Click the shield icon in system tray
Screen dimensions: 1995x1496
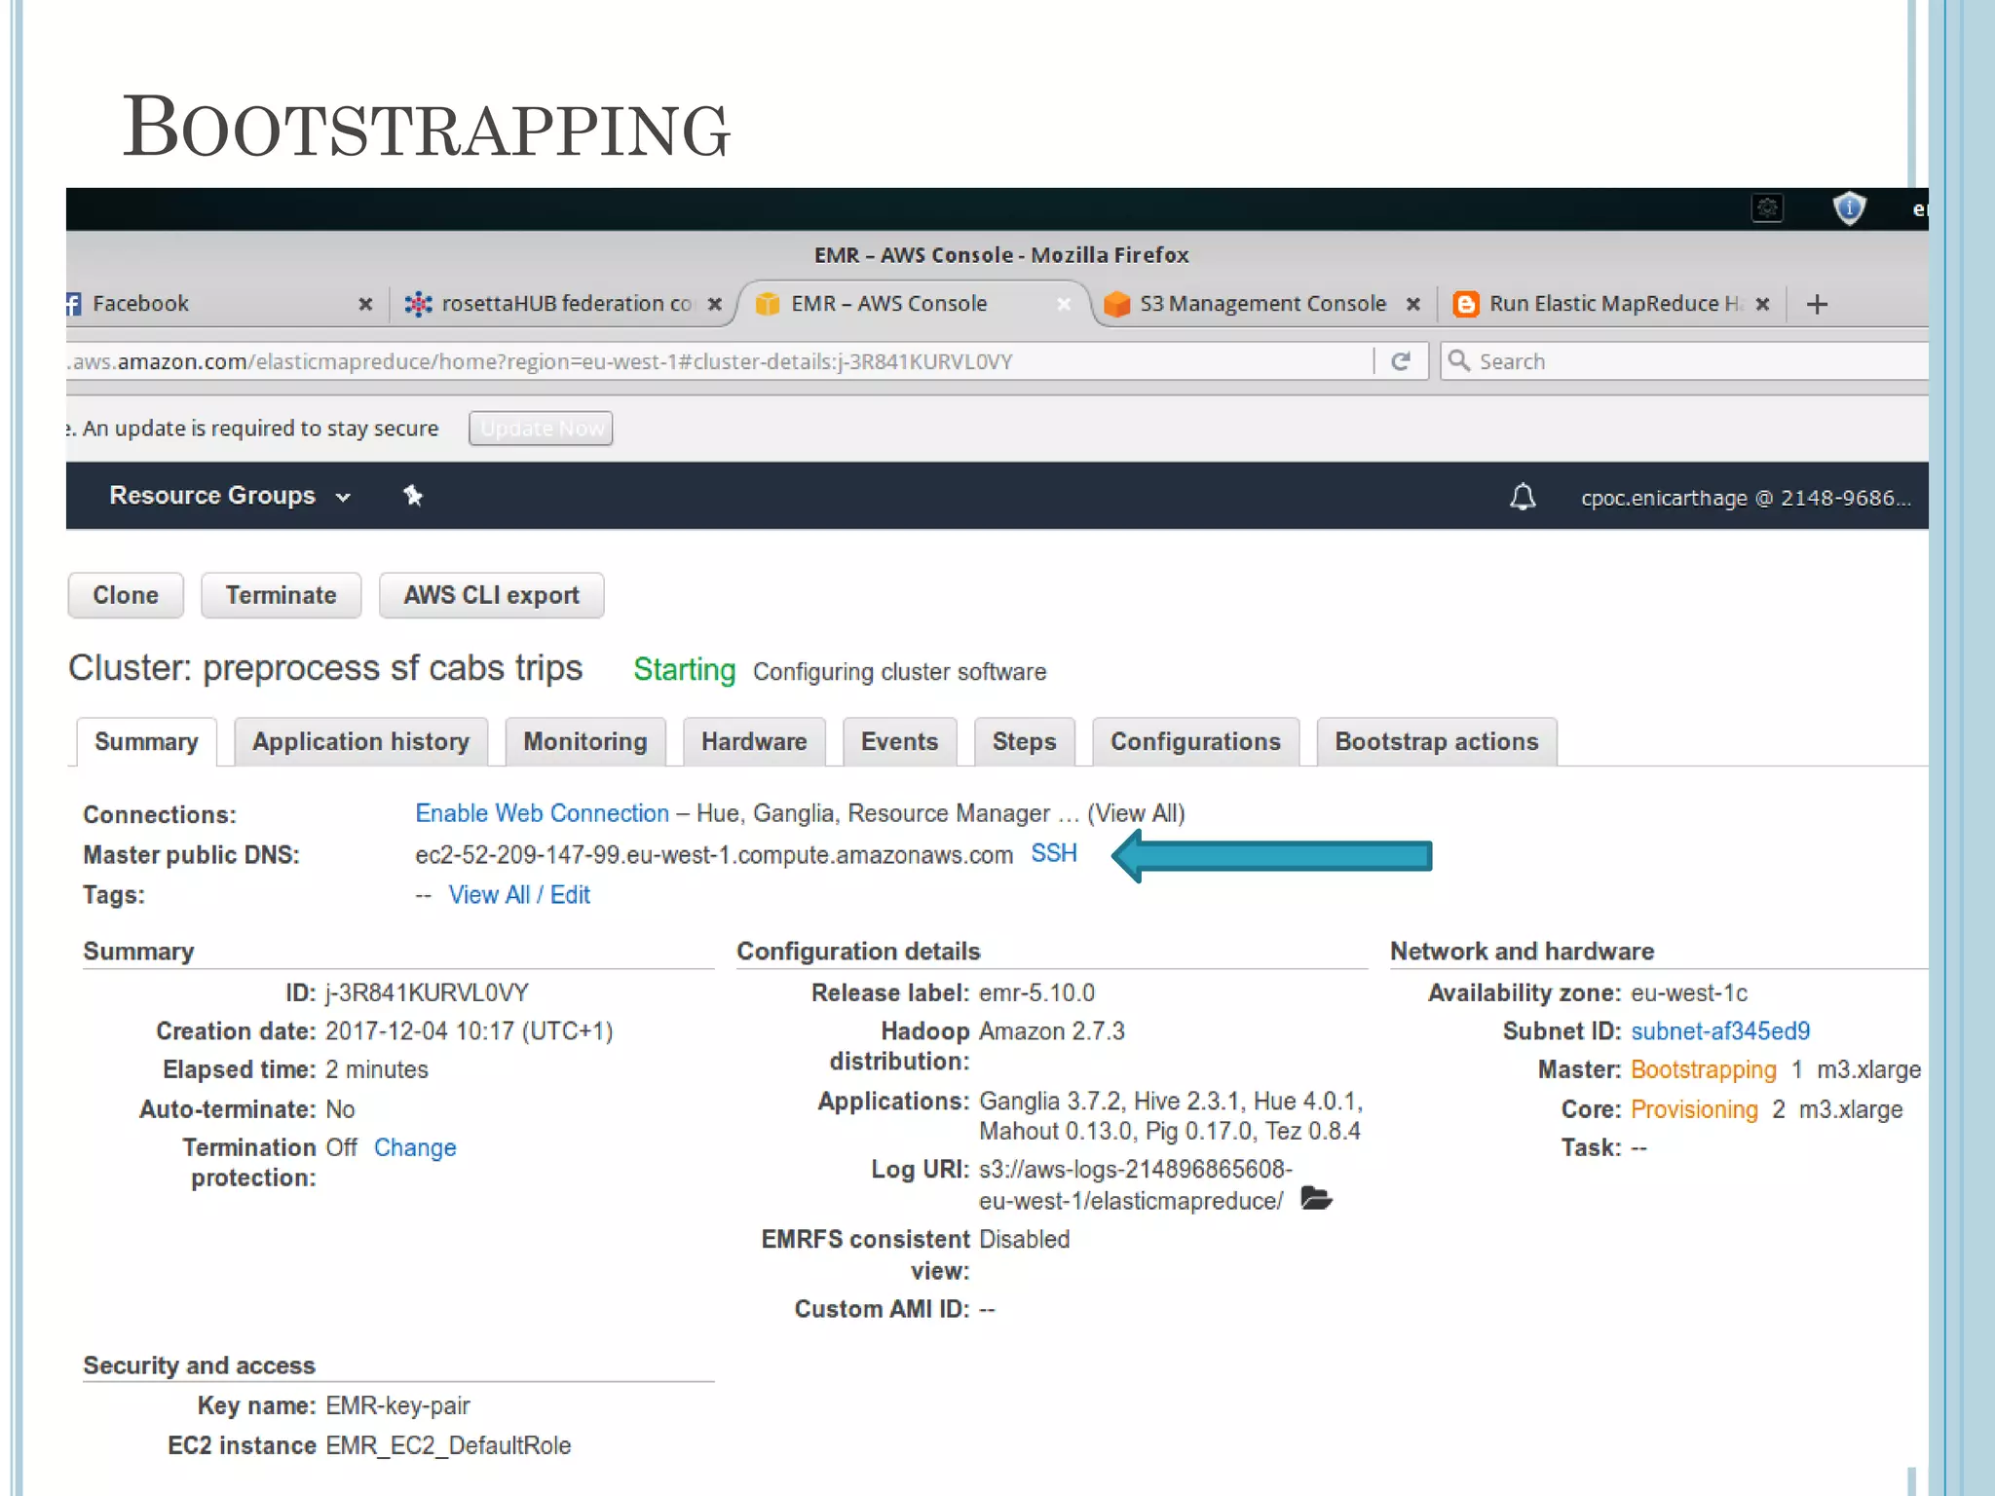coord(1849,208)
